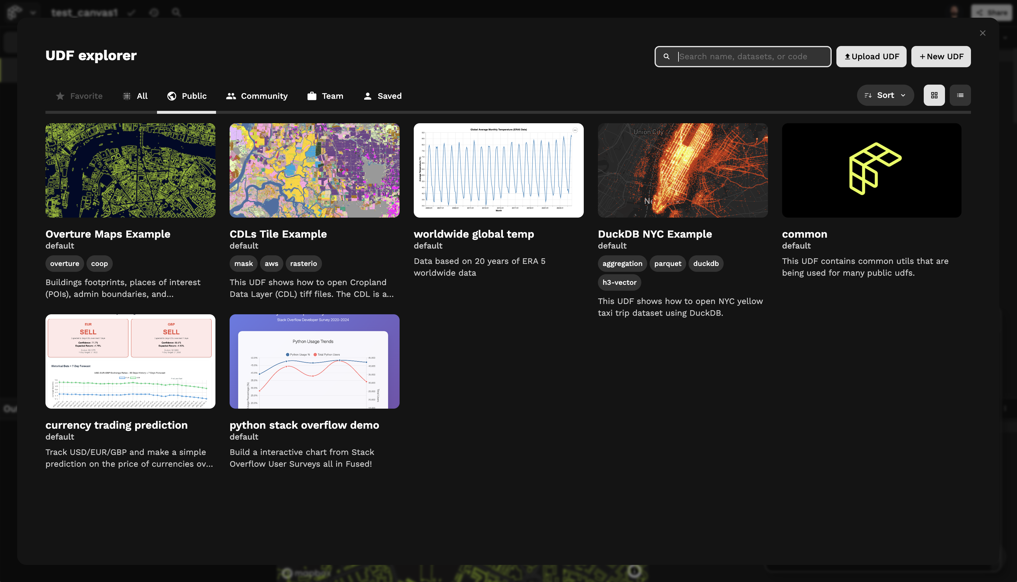The height and width of the screenshot is (582, 1017).
Task: Click the Team briefcase icon
Action: [x=312, y=96]
